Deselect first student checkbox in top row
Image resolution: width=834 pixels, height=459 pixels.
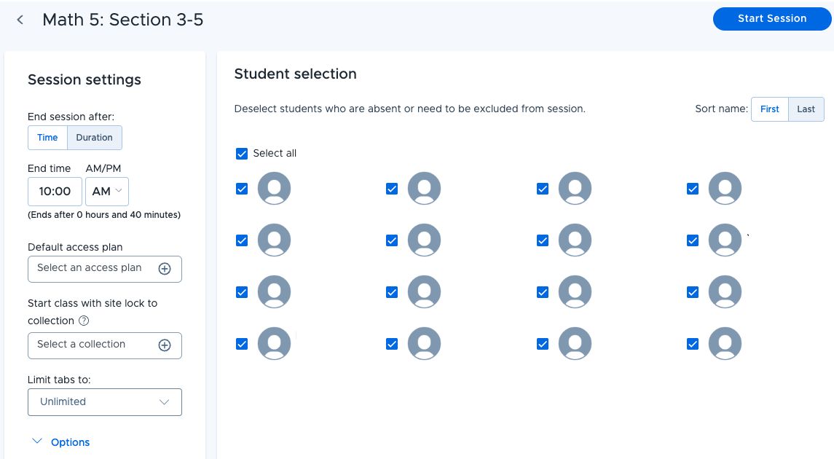point(242,189)
